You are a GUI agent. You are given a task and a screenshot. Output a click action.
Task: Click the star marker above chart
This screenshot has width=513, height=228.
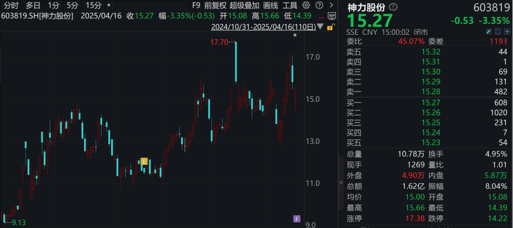point(295,35)
